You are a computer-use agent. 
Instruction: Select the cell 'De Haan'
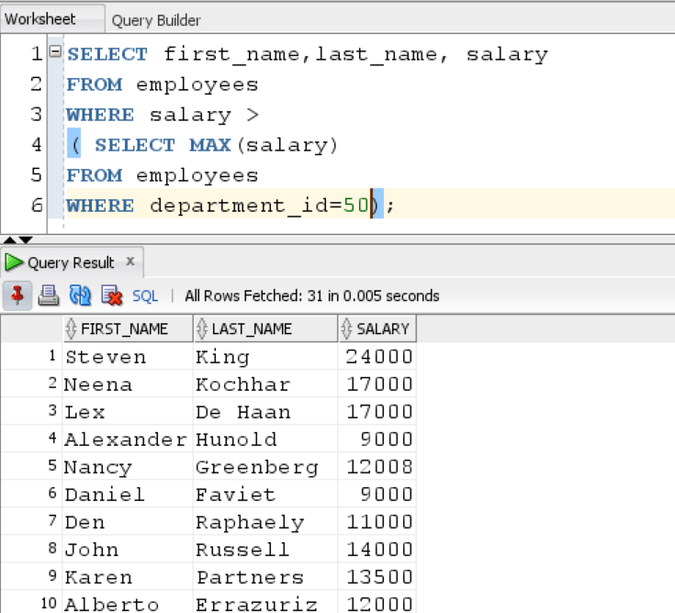(265, 412)
